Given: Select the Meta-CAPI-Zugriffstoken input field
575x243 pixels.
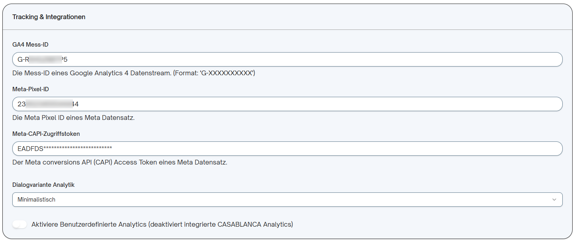Looking at the screenshot, I should 287,149.
